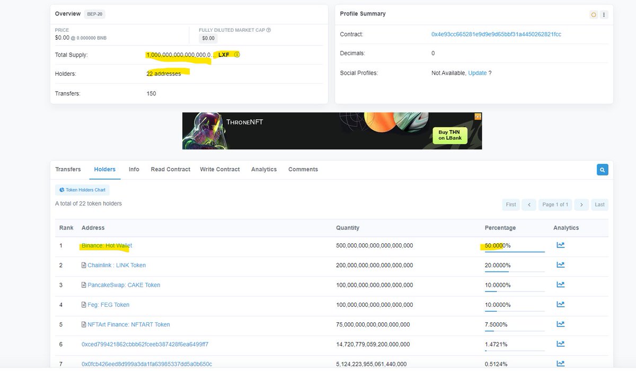Click the info icon next to LXF
636x371 pixels.
coord(237,55)
